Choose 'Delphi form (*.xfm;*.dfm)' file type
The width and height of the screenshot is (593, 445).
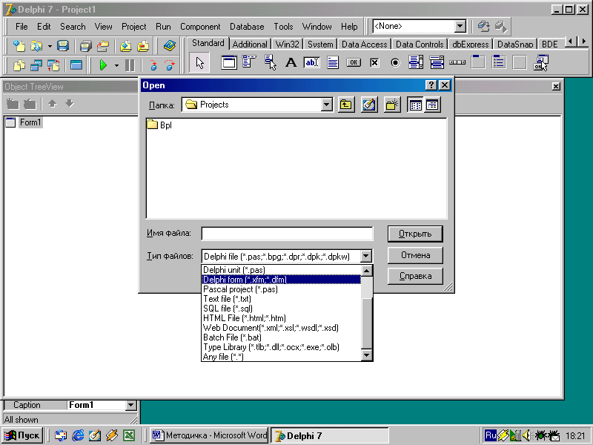(282, 280)
